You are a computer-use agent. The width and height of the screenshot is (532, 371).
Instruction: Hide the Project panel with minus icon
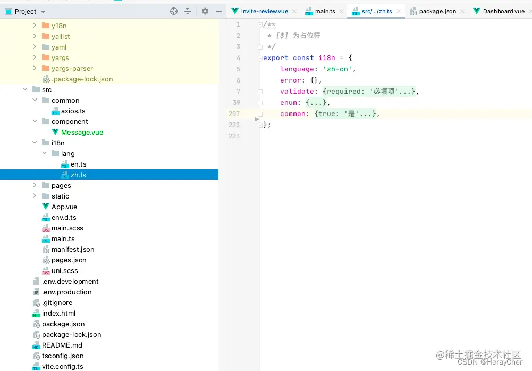click(219, 11)
